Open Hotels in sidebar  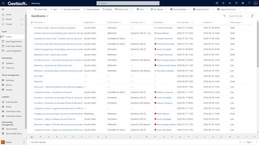8,107
